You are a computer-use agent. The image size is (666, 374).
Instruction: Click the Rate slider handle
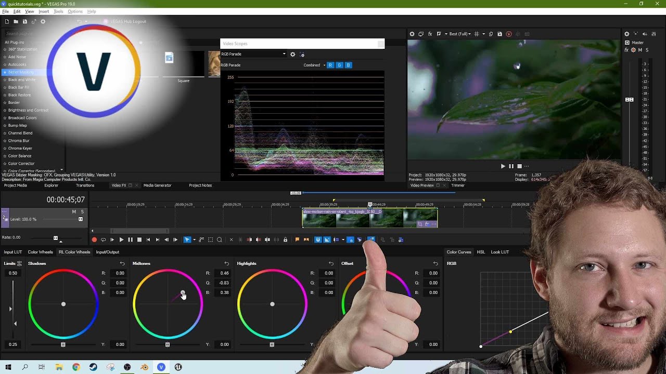[56, 238]
